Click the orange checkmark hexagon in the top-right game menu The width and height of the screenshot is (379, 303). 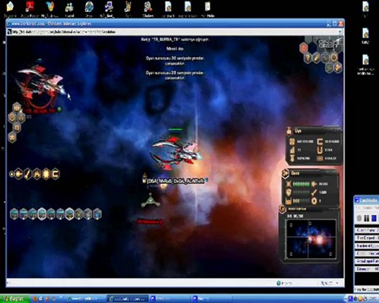point(338,67)
